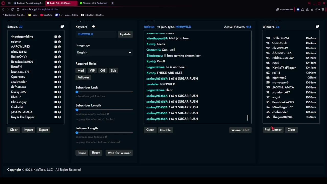Open YouTube bookmark
The image size is (327, 184).
coord(46,15)
